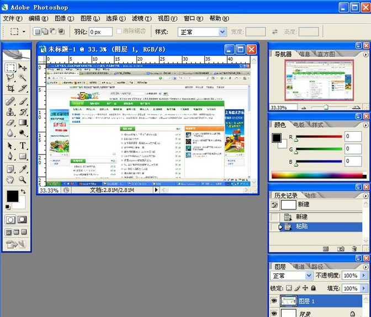Select the Clone Stamp tool
The width and height of the screenshot is (371, 317).
coord(10,112)
